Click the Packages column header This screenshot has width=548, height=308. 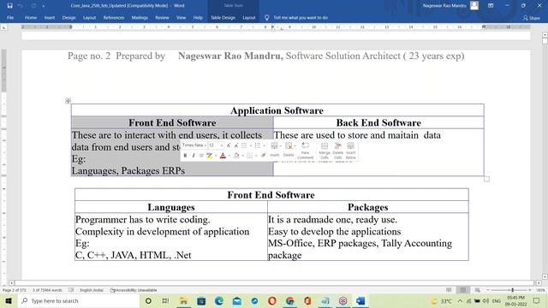point(368,207)
